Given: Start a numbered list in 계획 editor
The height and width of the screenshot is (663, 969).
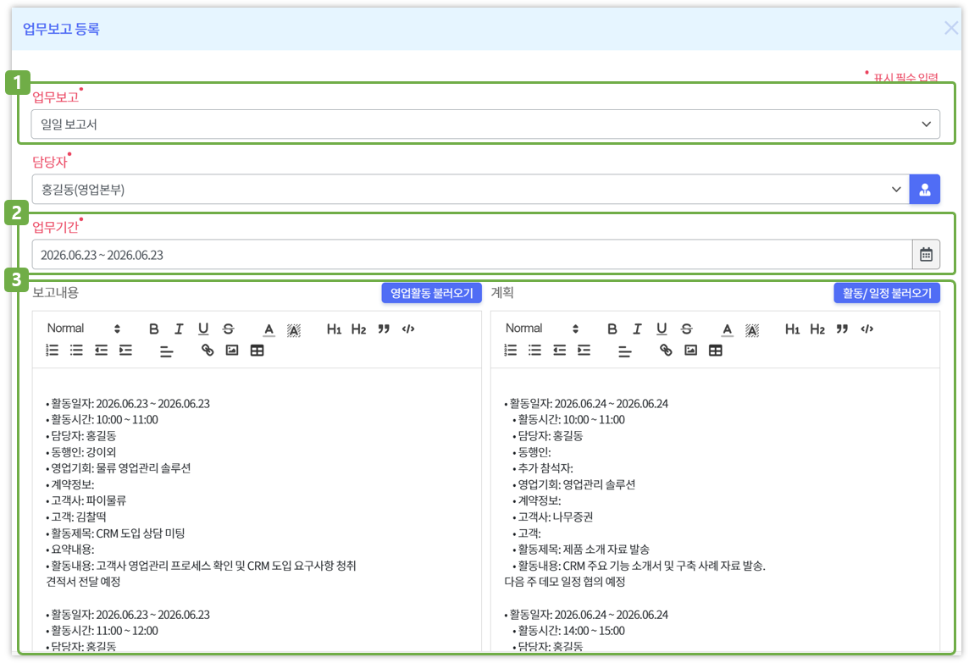Looking at the screenshot, I should point(511,351).
